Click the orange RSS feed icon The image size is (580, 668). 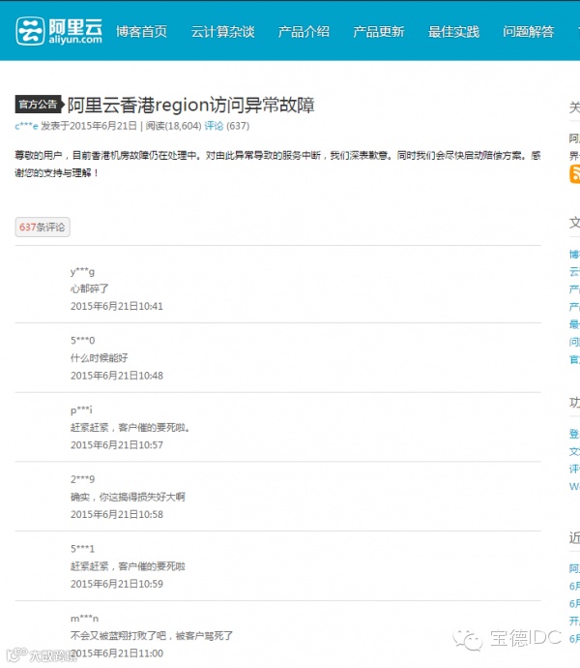coord(574,174)
